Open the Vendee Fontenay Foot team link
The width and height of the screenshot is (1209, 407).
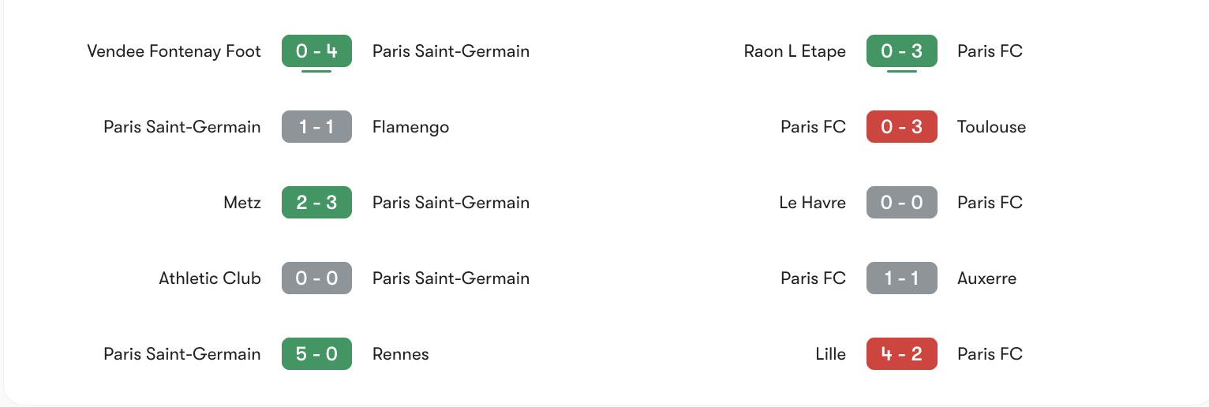click(x=174, y=51)
